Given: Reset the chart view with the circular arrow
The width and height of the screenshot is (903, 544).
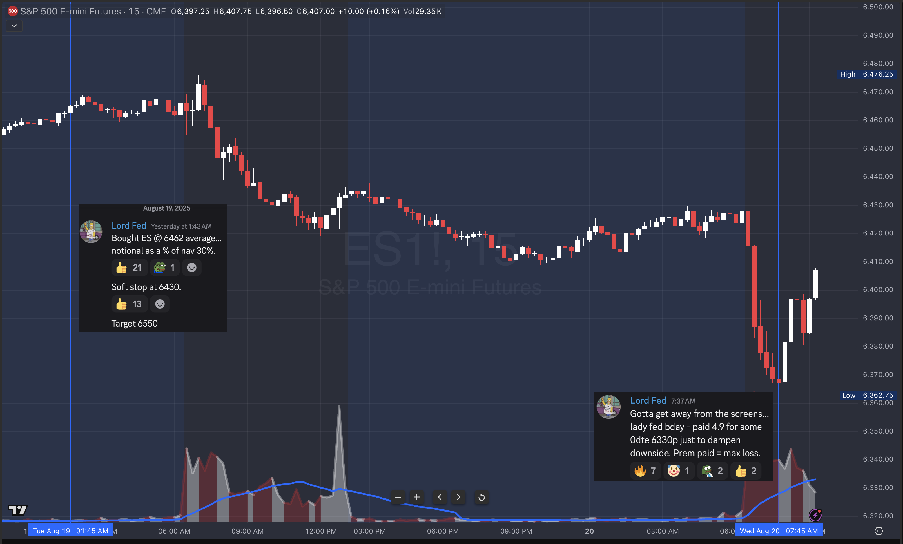Looking at the screenshot, I should [x=482, y=497].
